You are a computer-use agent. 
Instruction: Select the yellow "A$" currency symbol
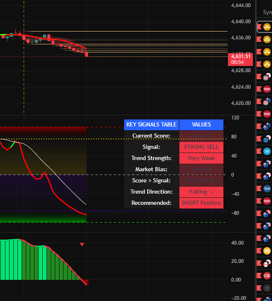pyautogui.click(x=267, y=251)
